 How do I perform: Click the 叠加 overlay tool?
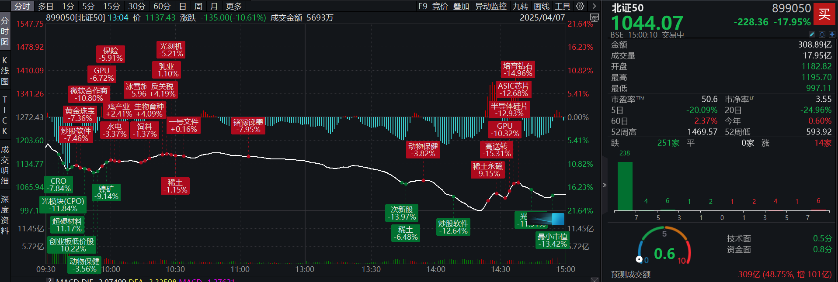pos(461,6)
